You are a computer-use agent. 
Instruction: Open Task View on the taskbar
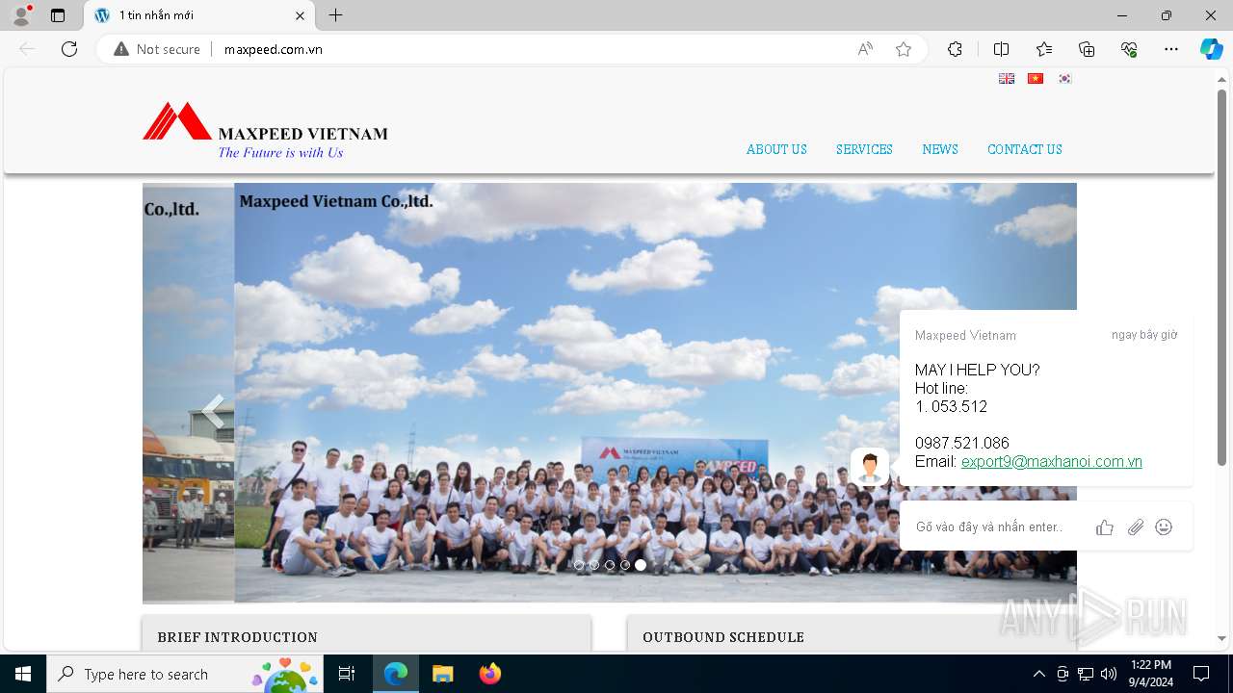click(x=347, y=674)
